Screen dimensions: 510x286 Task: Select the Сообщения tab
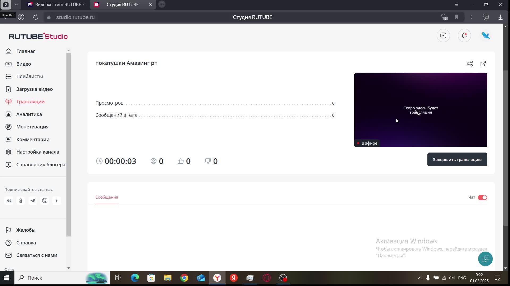107,197
